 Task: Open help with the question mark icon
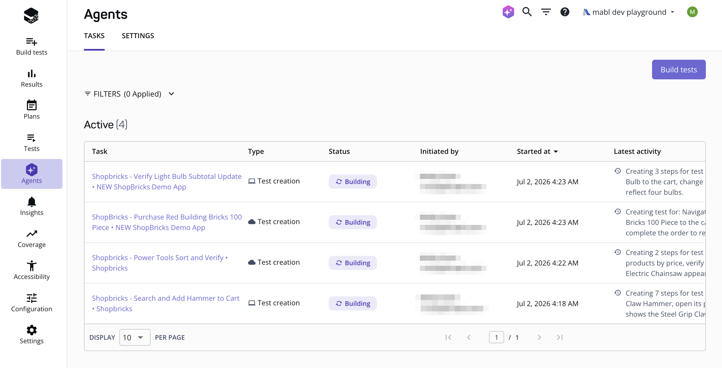pos(565,12)
